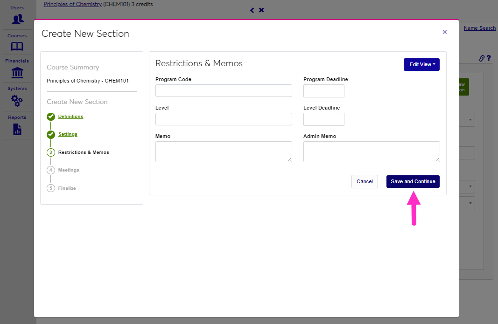Click the help question mark icon
Image resolution: width=498 pixels, height=324 pixels.
coord(489,58)
